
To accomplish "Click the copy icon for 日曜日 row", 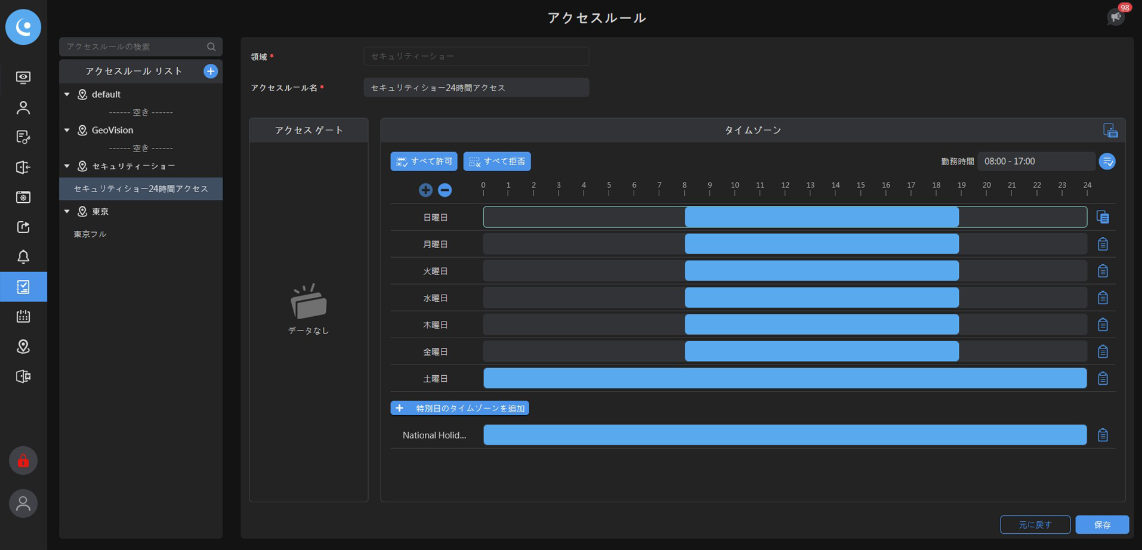I will [1103, 217].
